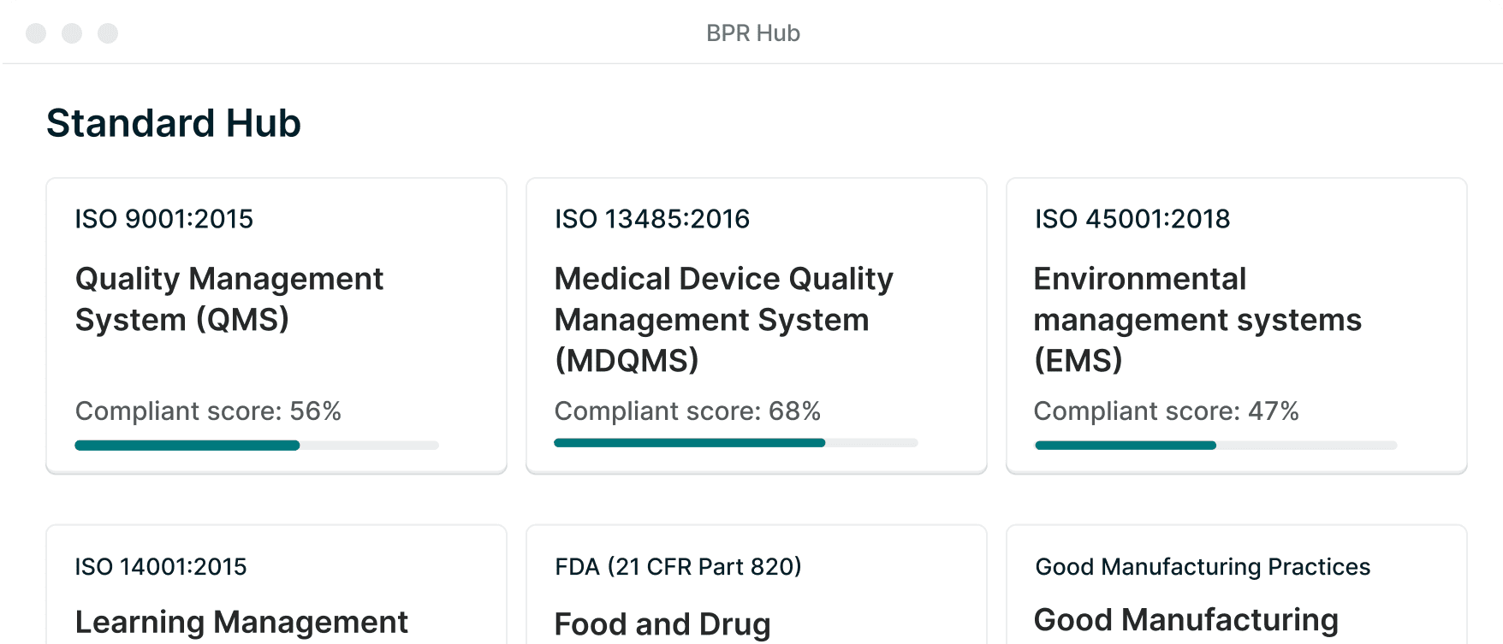Viewport: 1503px width, 644px height.
Task: Open the Food and Drug title
Action: coord(662,624)
